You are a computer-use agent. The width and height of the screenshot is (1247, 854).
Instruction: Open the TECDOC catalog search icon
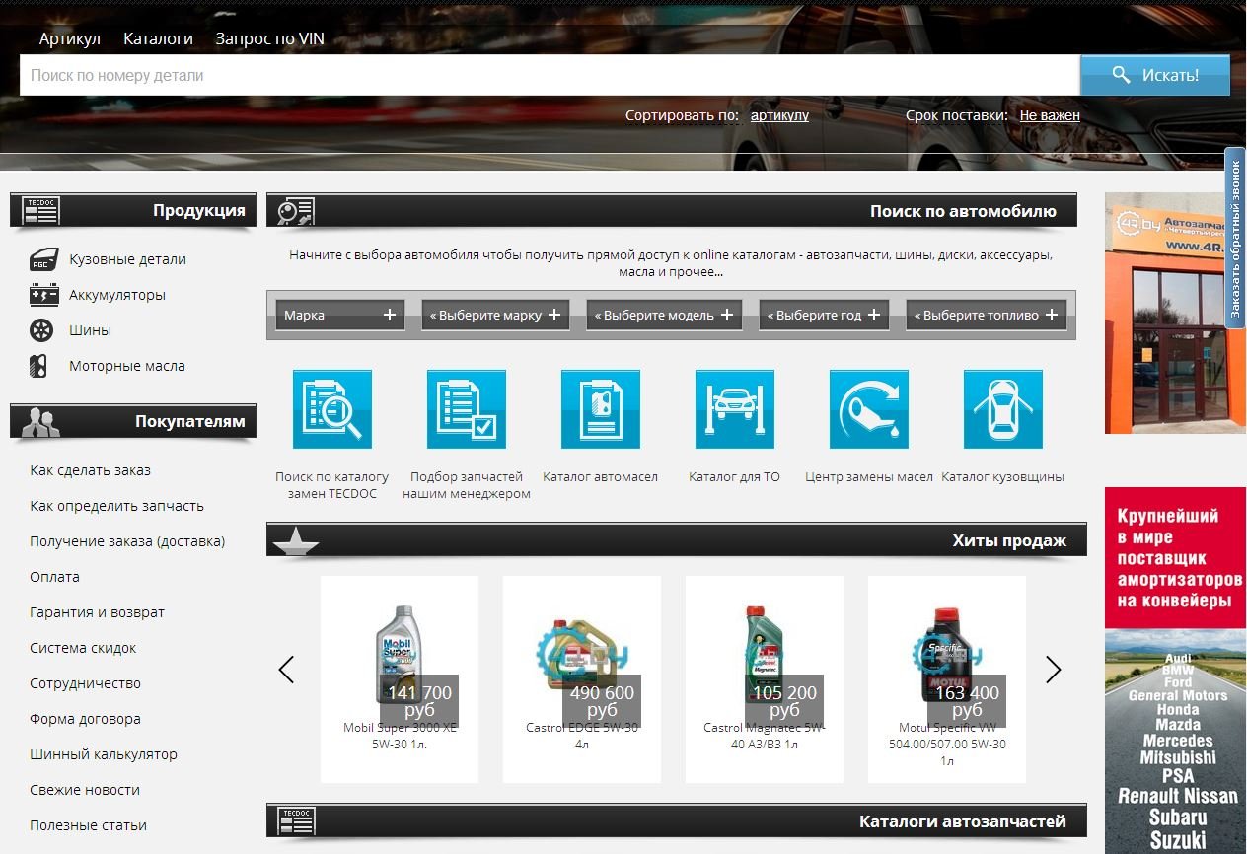click(332, 409)
